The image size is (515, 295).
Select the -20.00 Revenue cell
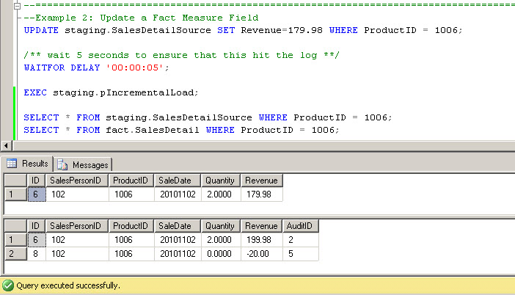point(262,253)
